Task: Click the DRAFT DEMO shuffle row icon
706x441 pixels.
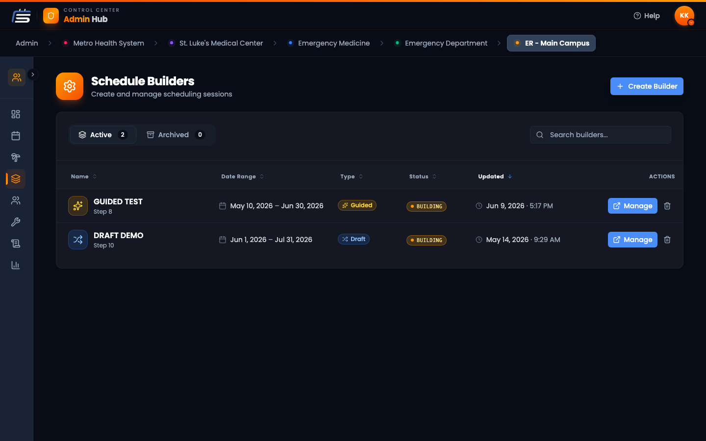Action: coord(78,240)
